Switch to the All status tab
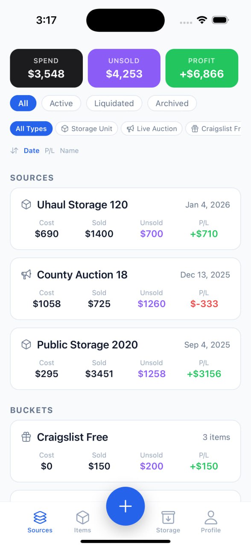 pyautogui.click(x=23, y=103)
